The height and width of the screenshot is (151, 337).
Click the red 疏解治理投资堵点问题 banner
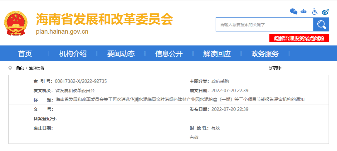click(299, 38)
